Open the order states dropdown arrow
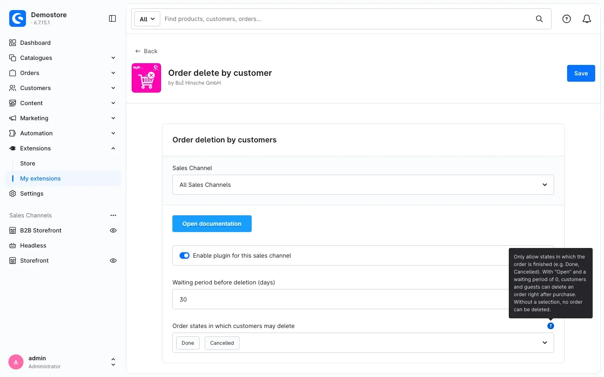 coord(545,343)
